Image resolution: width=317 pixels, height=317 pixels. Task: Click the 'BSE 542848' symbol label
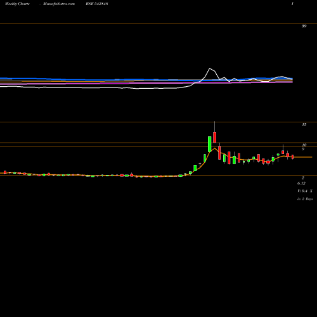click(x=97, y=4)
